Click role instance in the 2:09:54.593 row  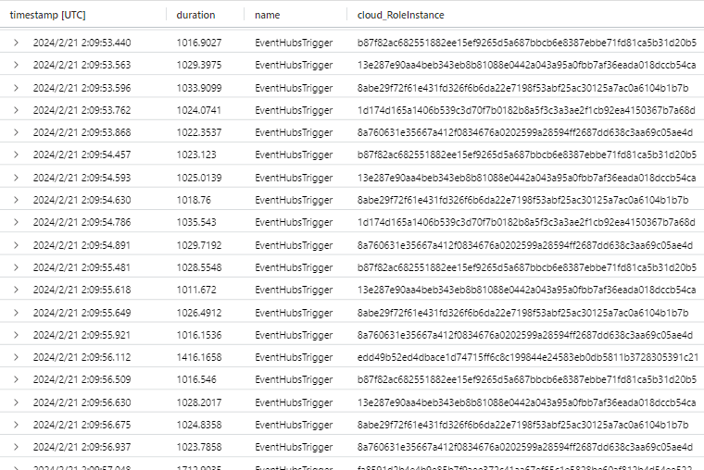pyautogui.click(x=527, y=178)
